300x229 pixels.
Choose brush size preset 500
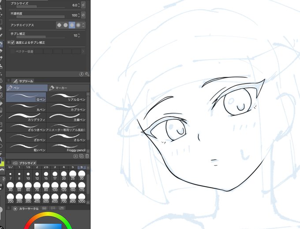click(46, 198)
